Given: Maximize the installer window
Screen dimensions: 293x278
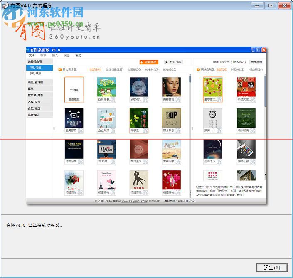Looking at the screenshot, I should (271, 5).
